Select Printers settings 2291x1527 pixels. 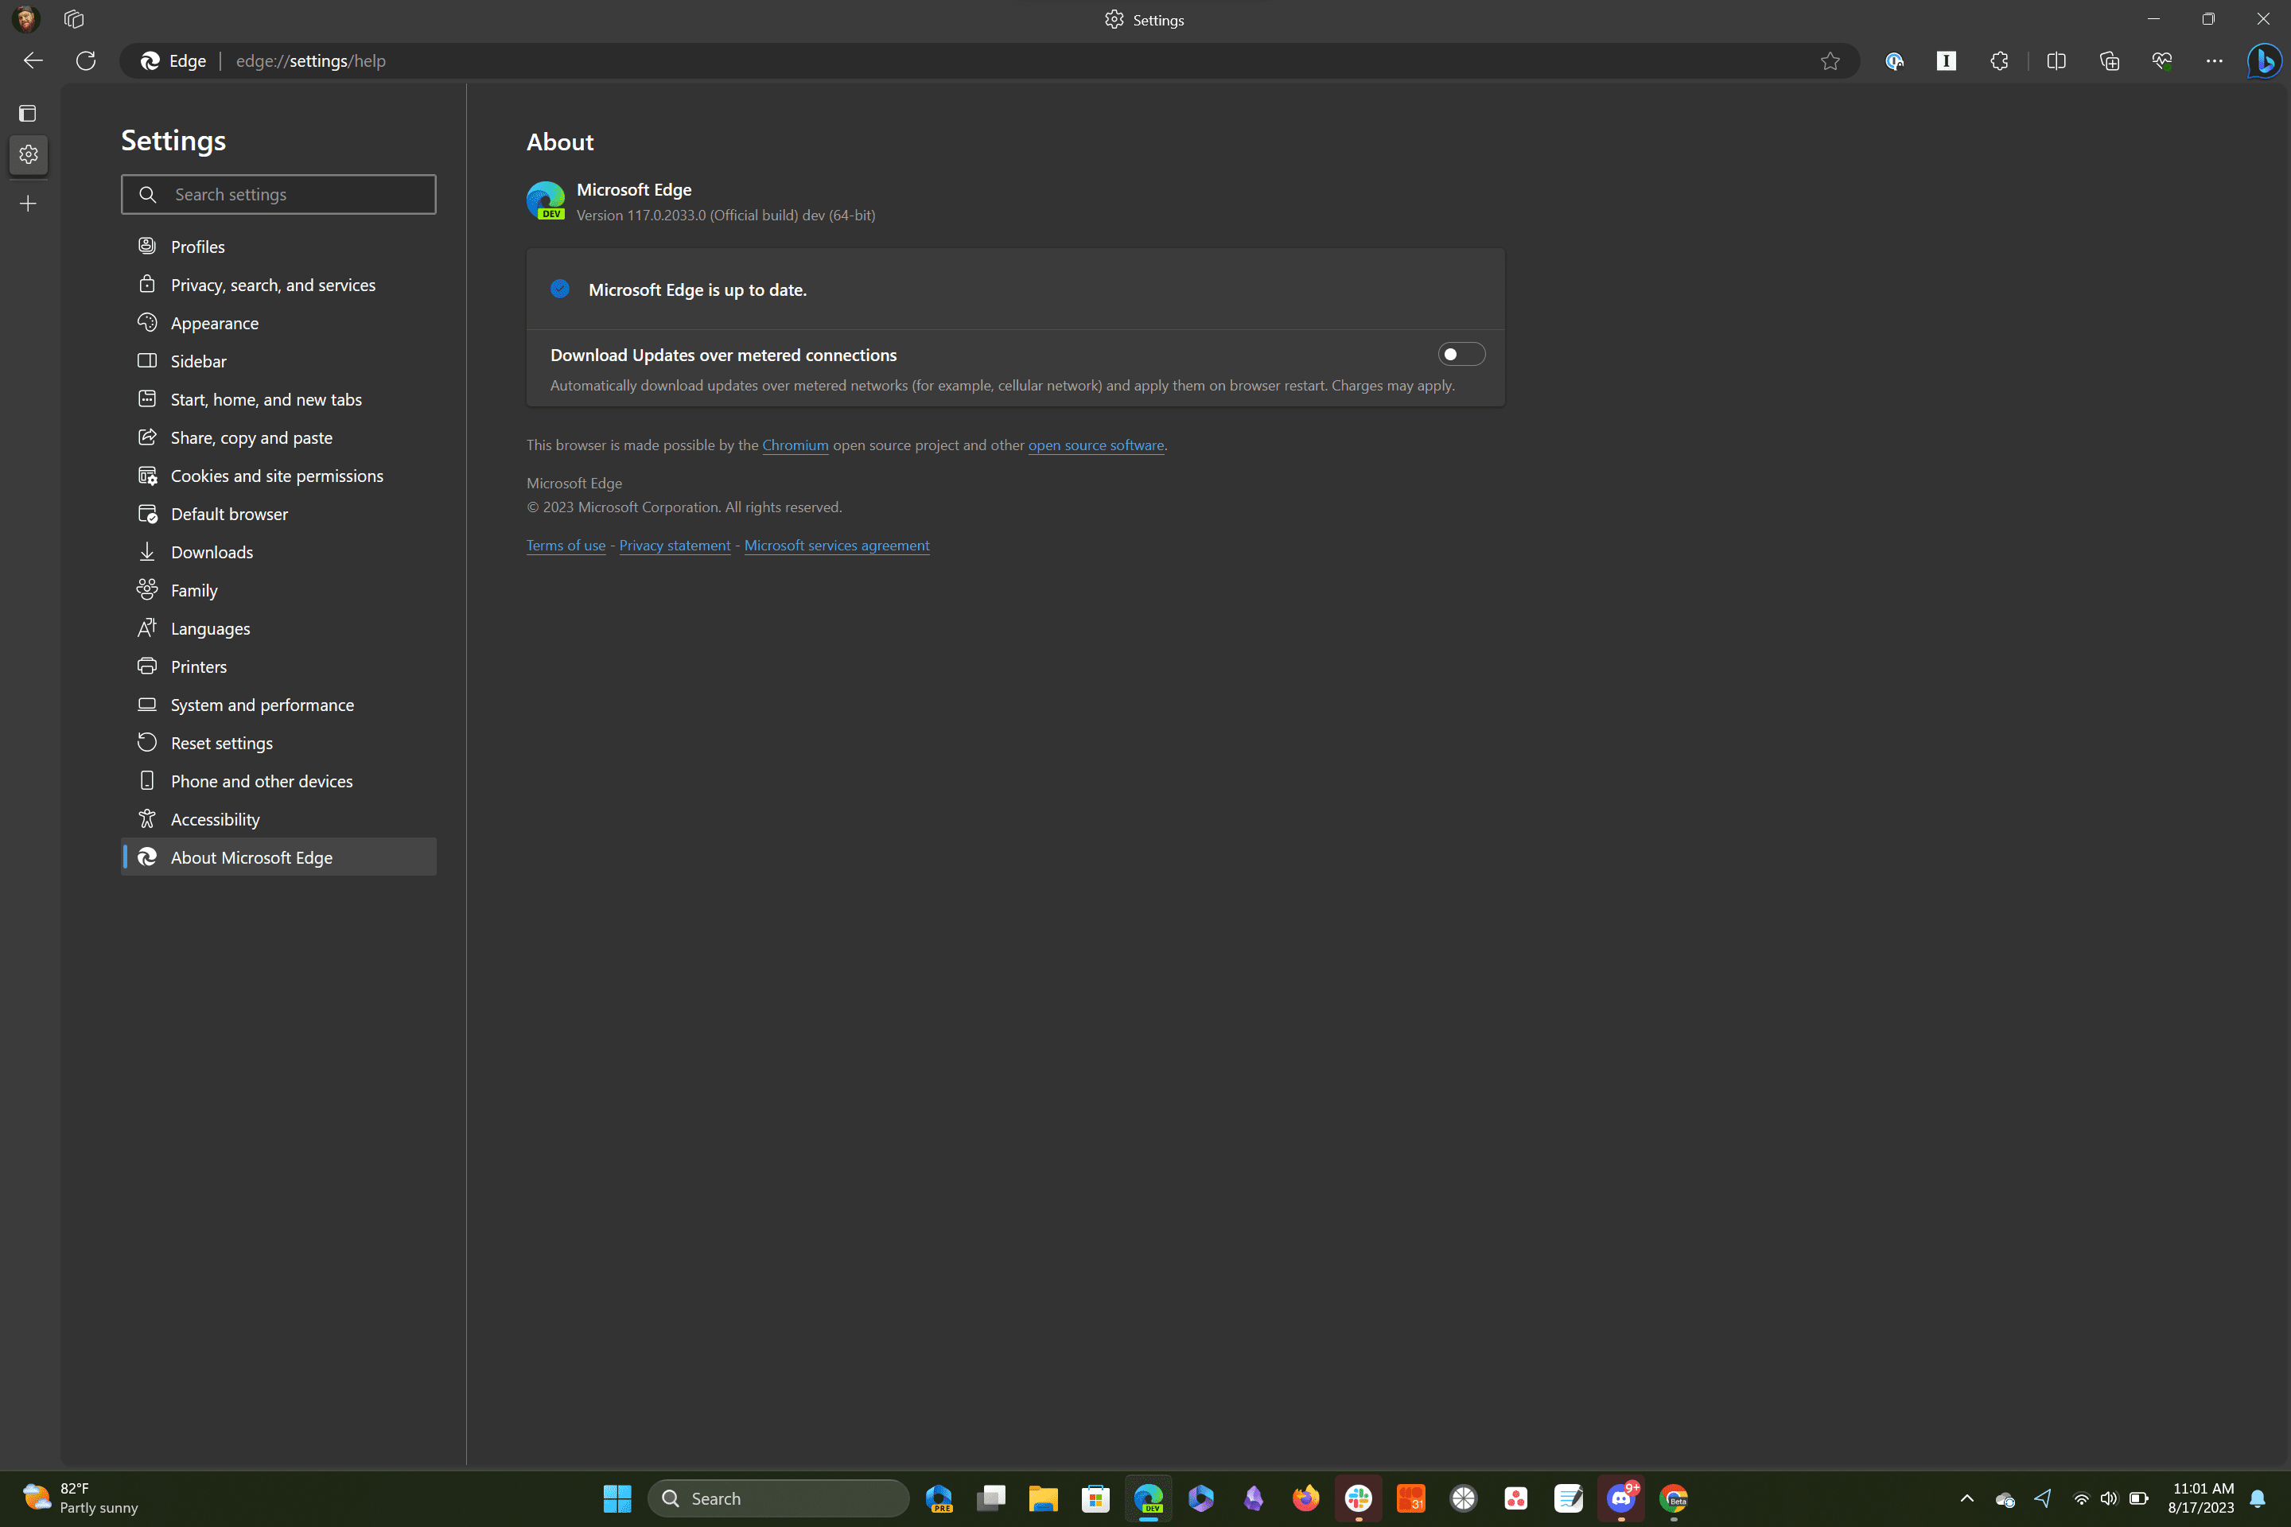click(x=278, y=666)
